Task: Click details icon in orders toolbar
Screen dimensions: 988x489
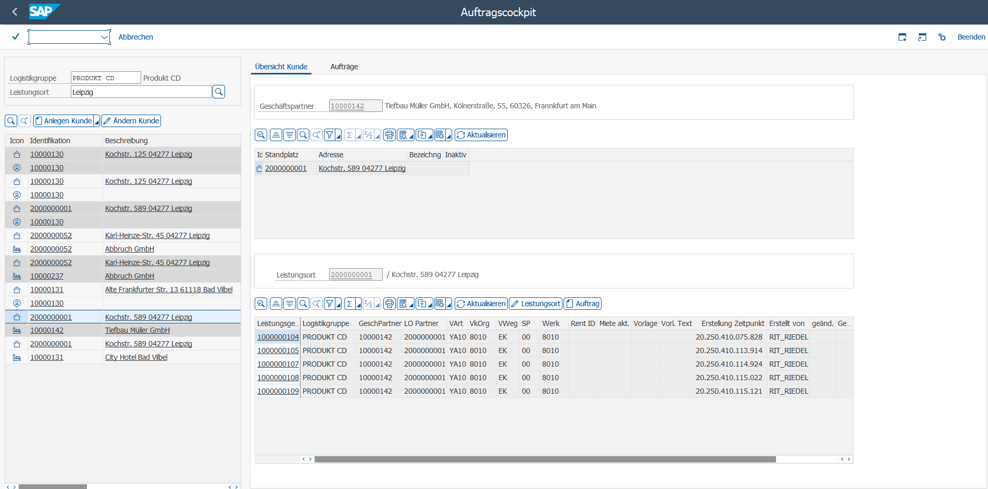Action: pos(261,304)
